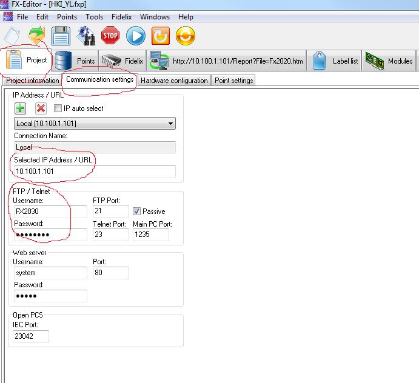The height and width of the screenshot is (383, 419).
Task: Open the Label list tab
Action: 334,61
